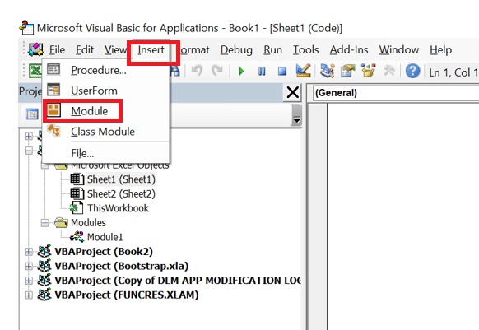479x330 pixels.
Task: Select Module1 in project tree
Action: click(x=105, y=237)
